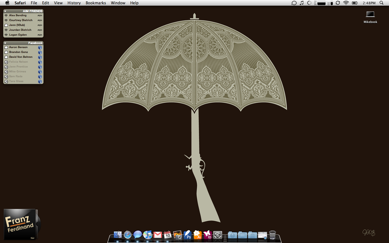Open the Apple menu
389x243 pixels.
7,3
